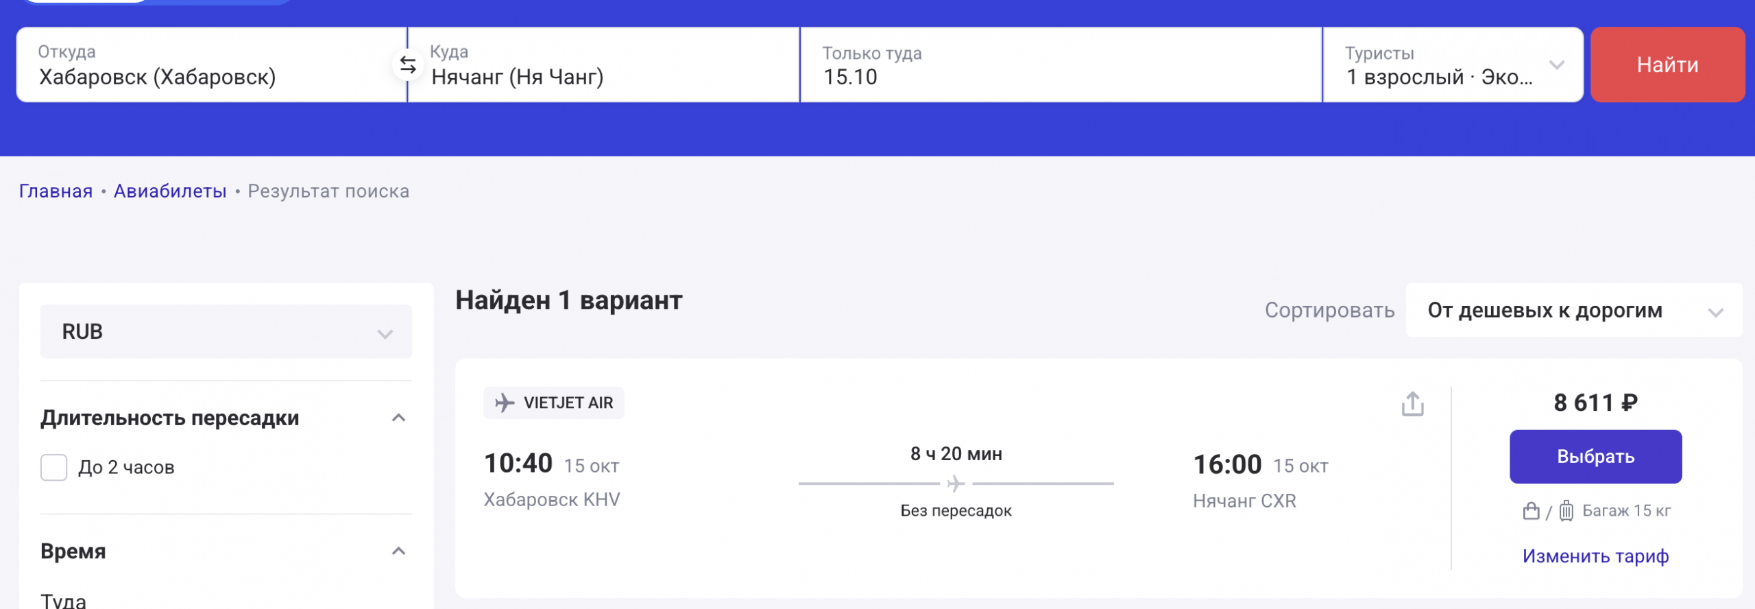Viewport: 1755px width, 609px height.
Task: Edit the Куда destination city field
Action: coord(603,65)
